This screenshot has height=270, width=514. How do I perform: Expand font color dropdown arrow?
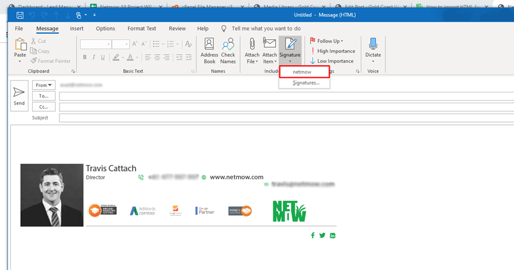click(x=137, y=58)
